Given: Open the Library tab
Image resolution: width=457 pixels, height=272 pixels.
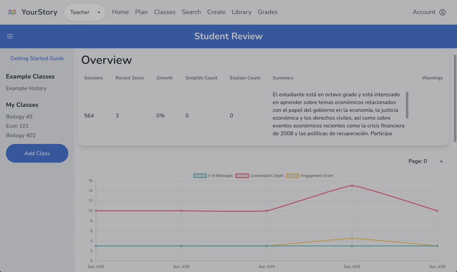Looking at the screenshot, I should (242, 12).
